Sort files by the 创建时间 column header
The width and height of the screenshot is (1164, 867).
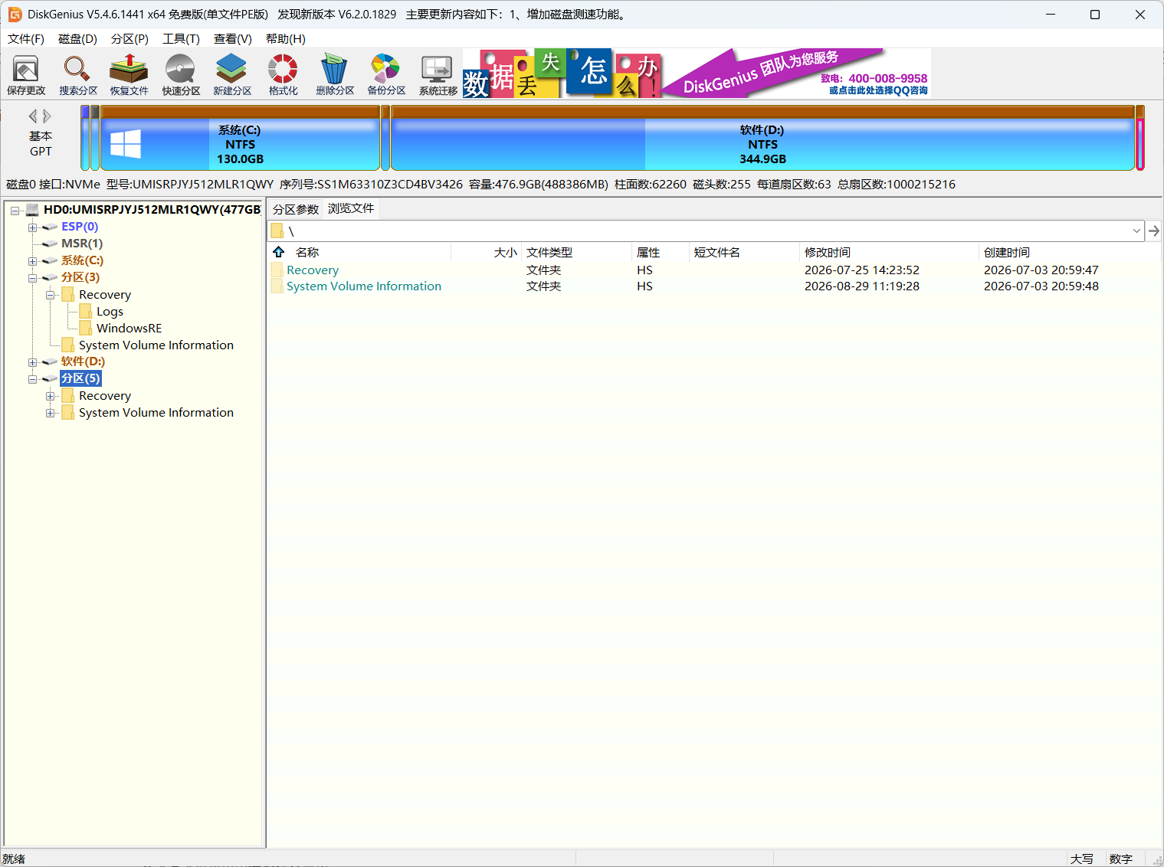coord(1069,252)
